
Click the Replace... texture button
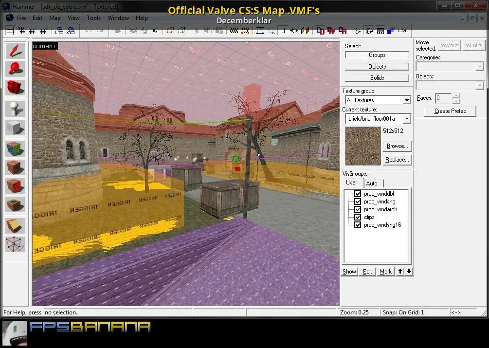398,160
